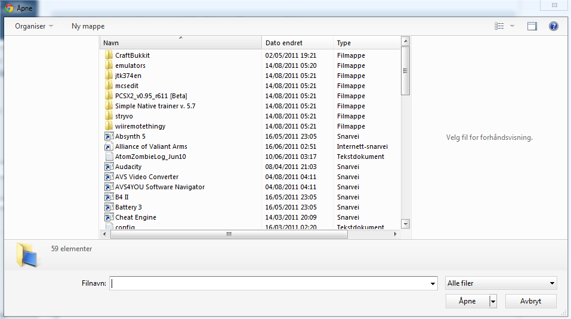Select the mcsedit folder name
Viewport: 571px width, 319px height.
(x=126, y=86)
